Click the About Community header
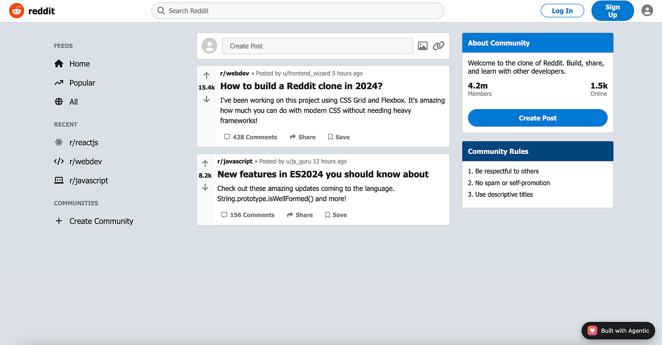Image resolution: width=662 pixels, height=345 pixels. pos(538,43)
